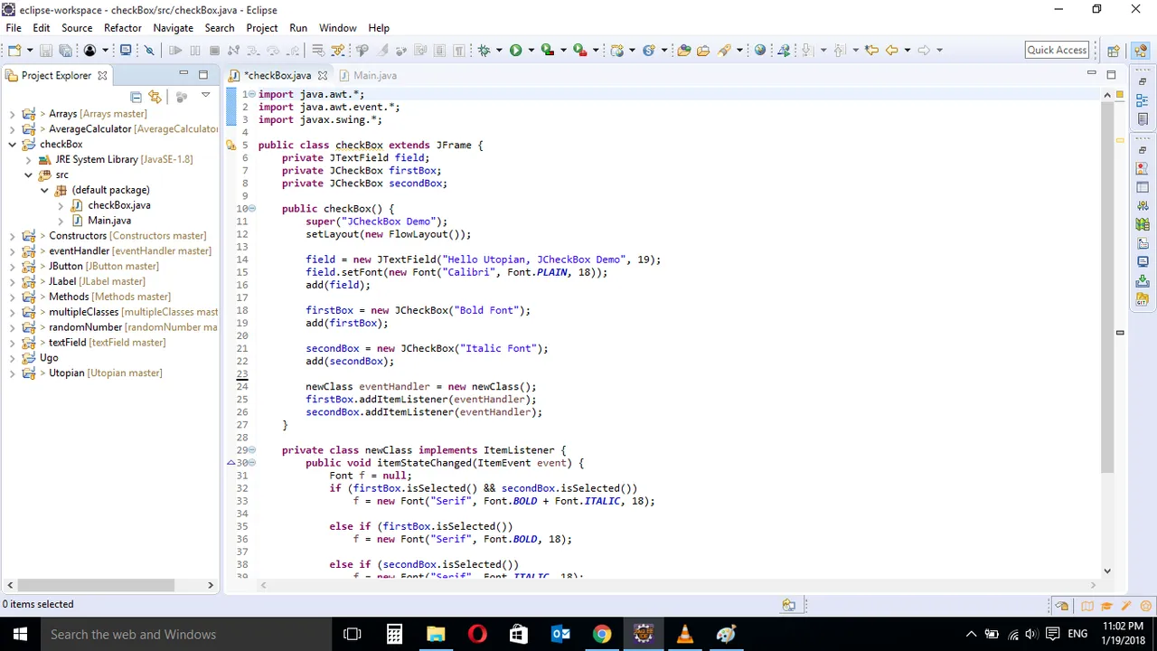Open the Window menu
This screenshot has height=651, width=1157.
coord(337,28)
